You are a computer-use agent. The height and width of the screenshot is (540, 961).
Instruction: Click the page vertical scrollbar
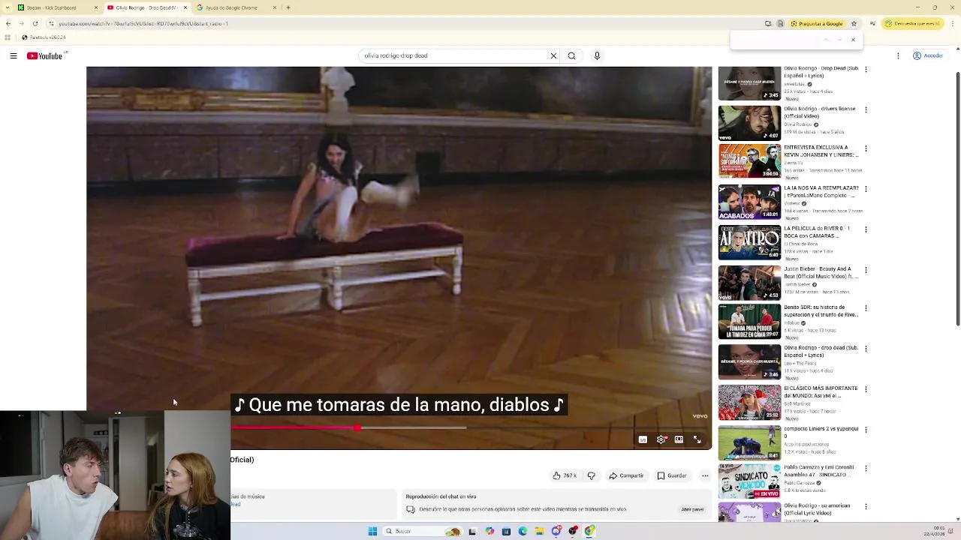point(957,199)
